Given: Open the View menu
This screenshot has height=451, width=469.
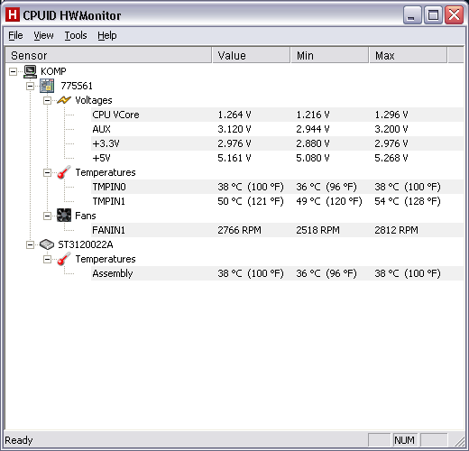Looking at the screenshot, I should coord(43,35).
